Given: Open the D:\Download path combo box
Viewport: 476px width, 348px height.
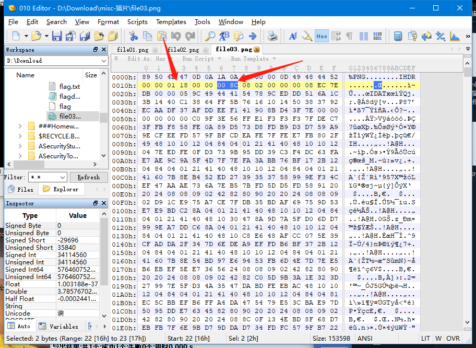Looking at the screenshot, I should click(56, 61).
